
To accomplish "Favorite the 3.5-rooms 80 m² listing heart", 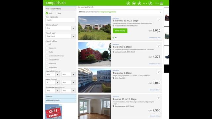I will pyautogui.click(x=158, y=20).
